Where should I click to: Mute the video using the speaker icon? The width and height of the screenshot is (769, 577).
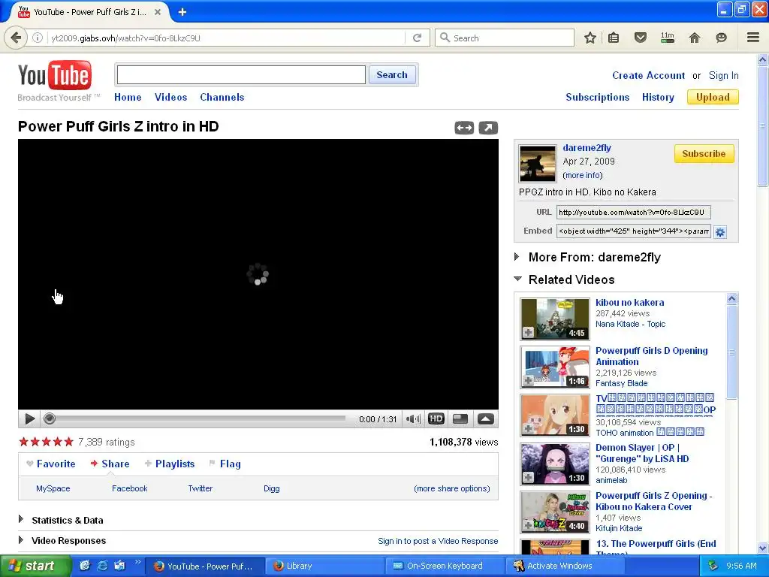point(413,419)
